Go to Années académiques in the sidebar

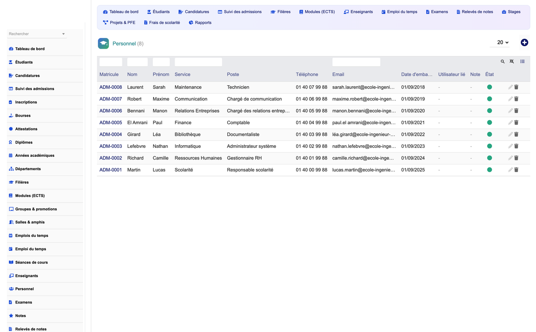point(35,155)
